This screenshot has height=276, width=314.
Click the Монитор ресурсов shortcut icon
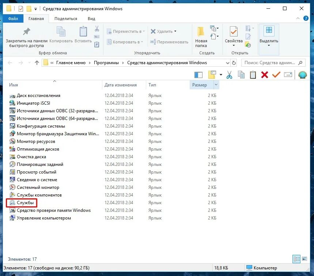[x=12, y=141]
